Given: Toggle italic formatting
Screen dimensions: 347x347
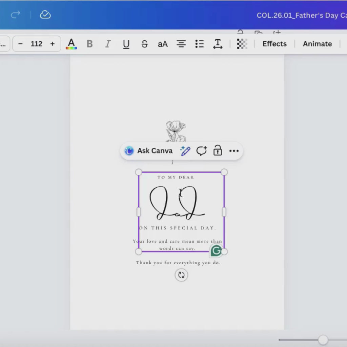Looking at the screenshot, I should click(x=108, y=44).
